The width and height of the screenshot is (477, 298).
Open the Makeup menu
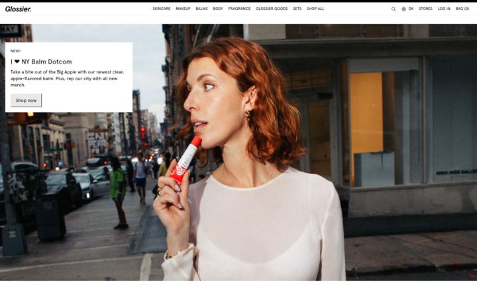183,9
